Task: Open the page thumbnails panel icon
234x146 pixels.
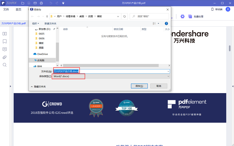Action: click(5, 34)
